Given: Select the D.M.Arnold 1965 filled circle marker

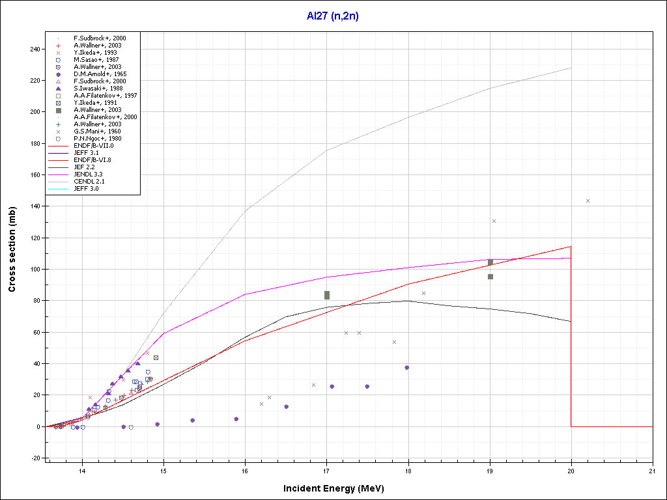Looking at the screenshot, I should click(x=58, y=74).
